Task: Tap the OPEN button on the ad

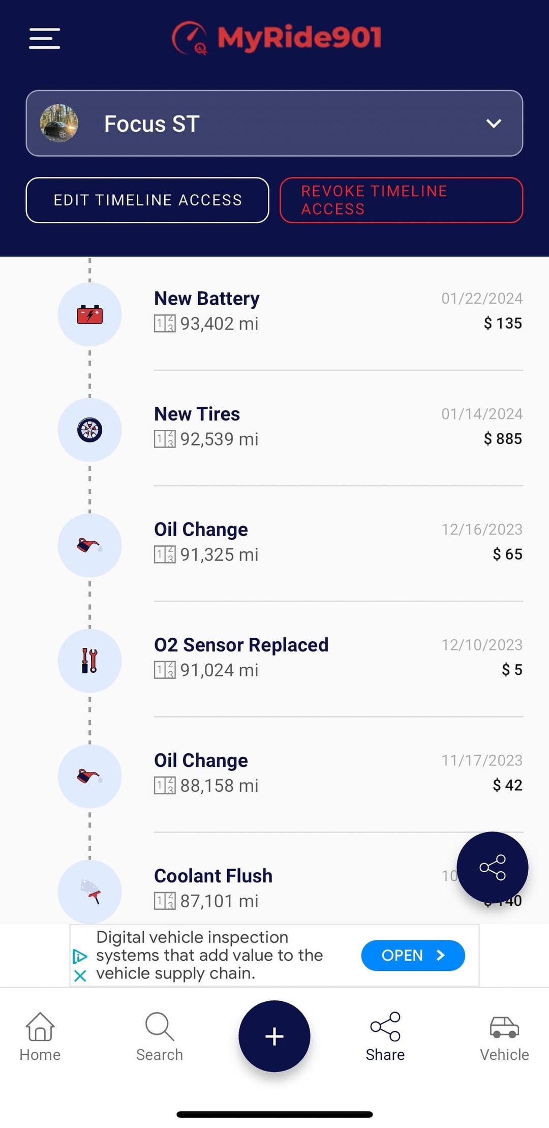Action: point(413,956)
